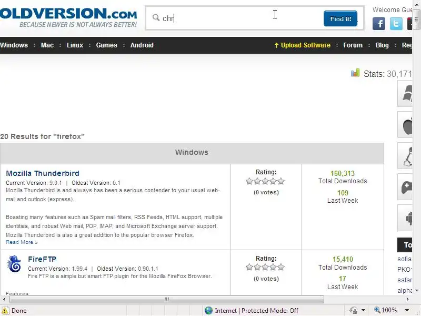
Task: Click Read More under Mozilla Thunderbird
Action: point(22,242)
